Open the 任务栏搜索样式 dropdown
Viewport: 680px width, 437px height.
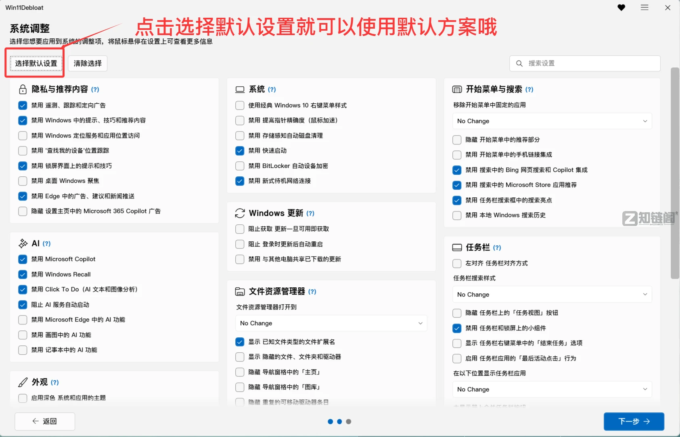(552, 294)
